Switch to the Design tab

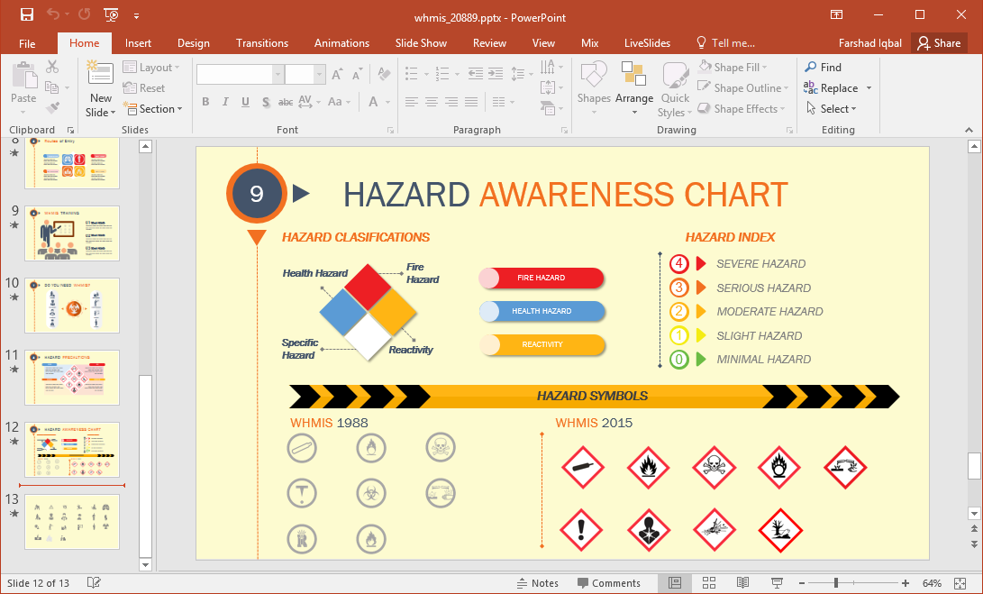(x=193, y=42)
